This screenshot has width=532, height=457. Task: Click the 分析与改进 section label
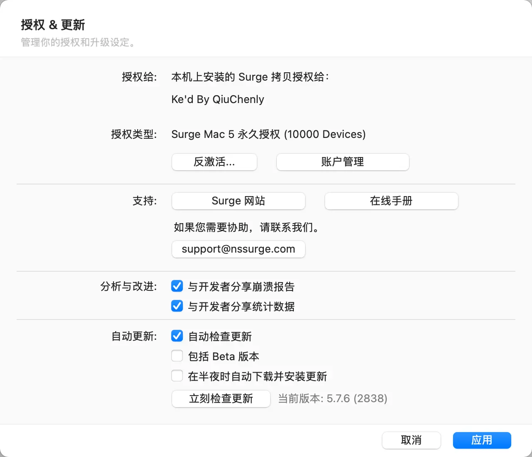pyautogui.click(x=128, y=287)
